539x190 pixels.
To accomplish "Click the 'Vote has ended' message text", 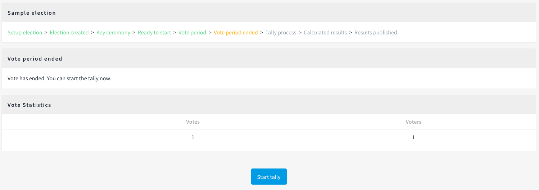I will click(59, 79).
